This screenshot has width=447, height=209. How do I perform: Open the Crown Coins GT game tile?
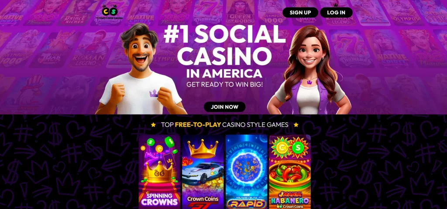pos(203,172)
